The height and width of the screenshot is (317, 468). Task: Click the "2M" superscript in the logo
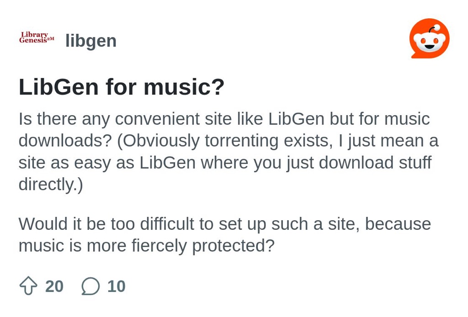51,39
